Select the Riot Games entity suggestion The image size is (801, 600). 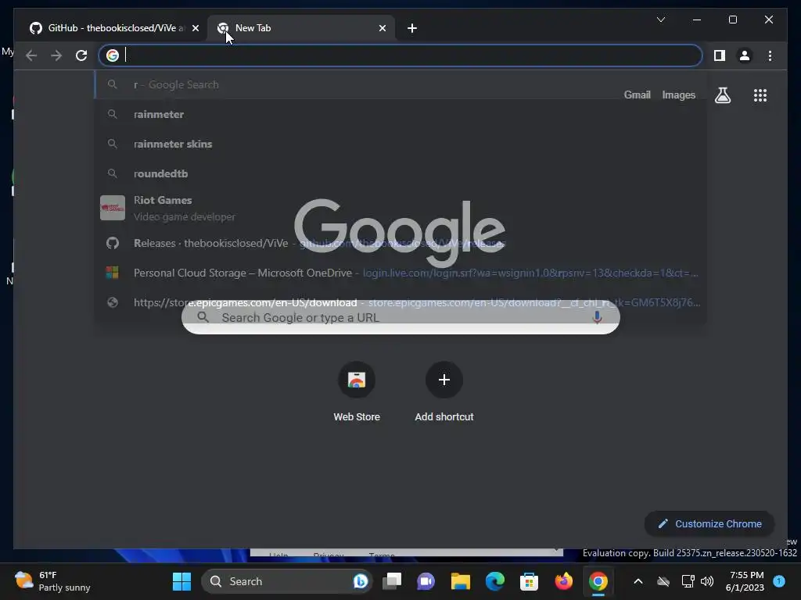(x=400, y=208)
